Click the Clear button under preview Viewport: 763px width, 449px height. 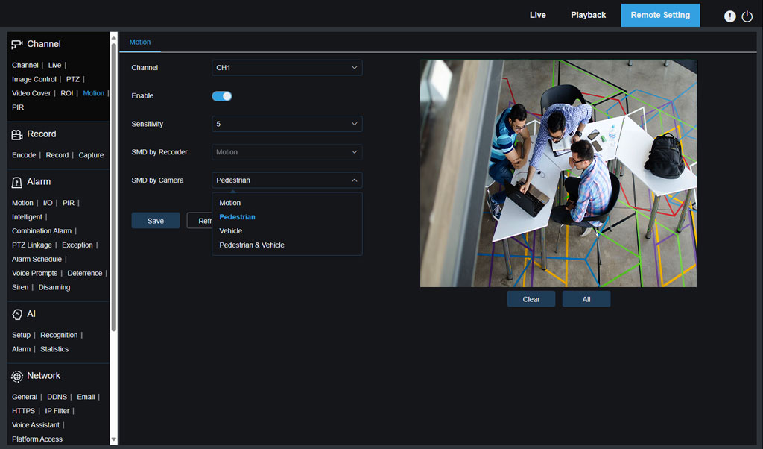click(x=531, y=299)
